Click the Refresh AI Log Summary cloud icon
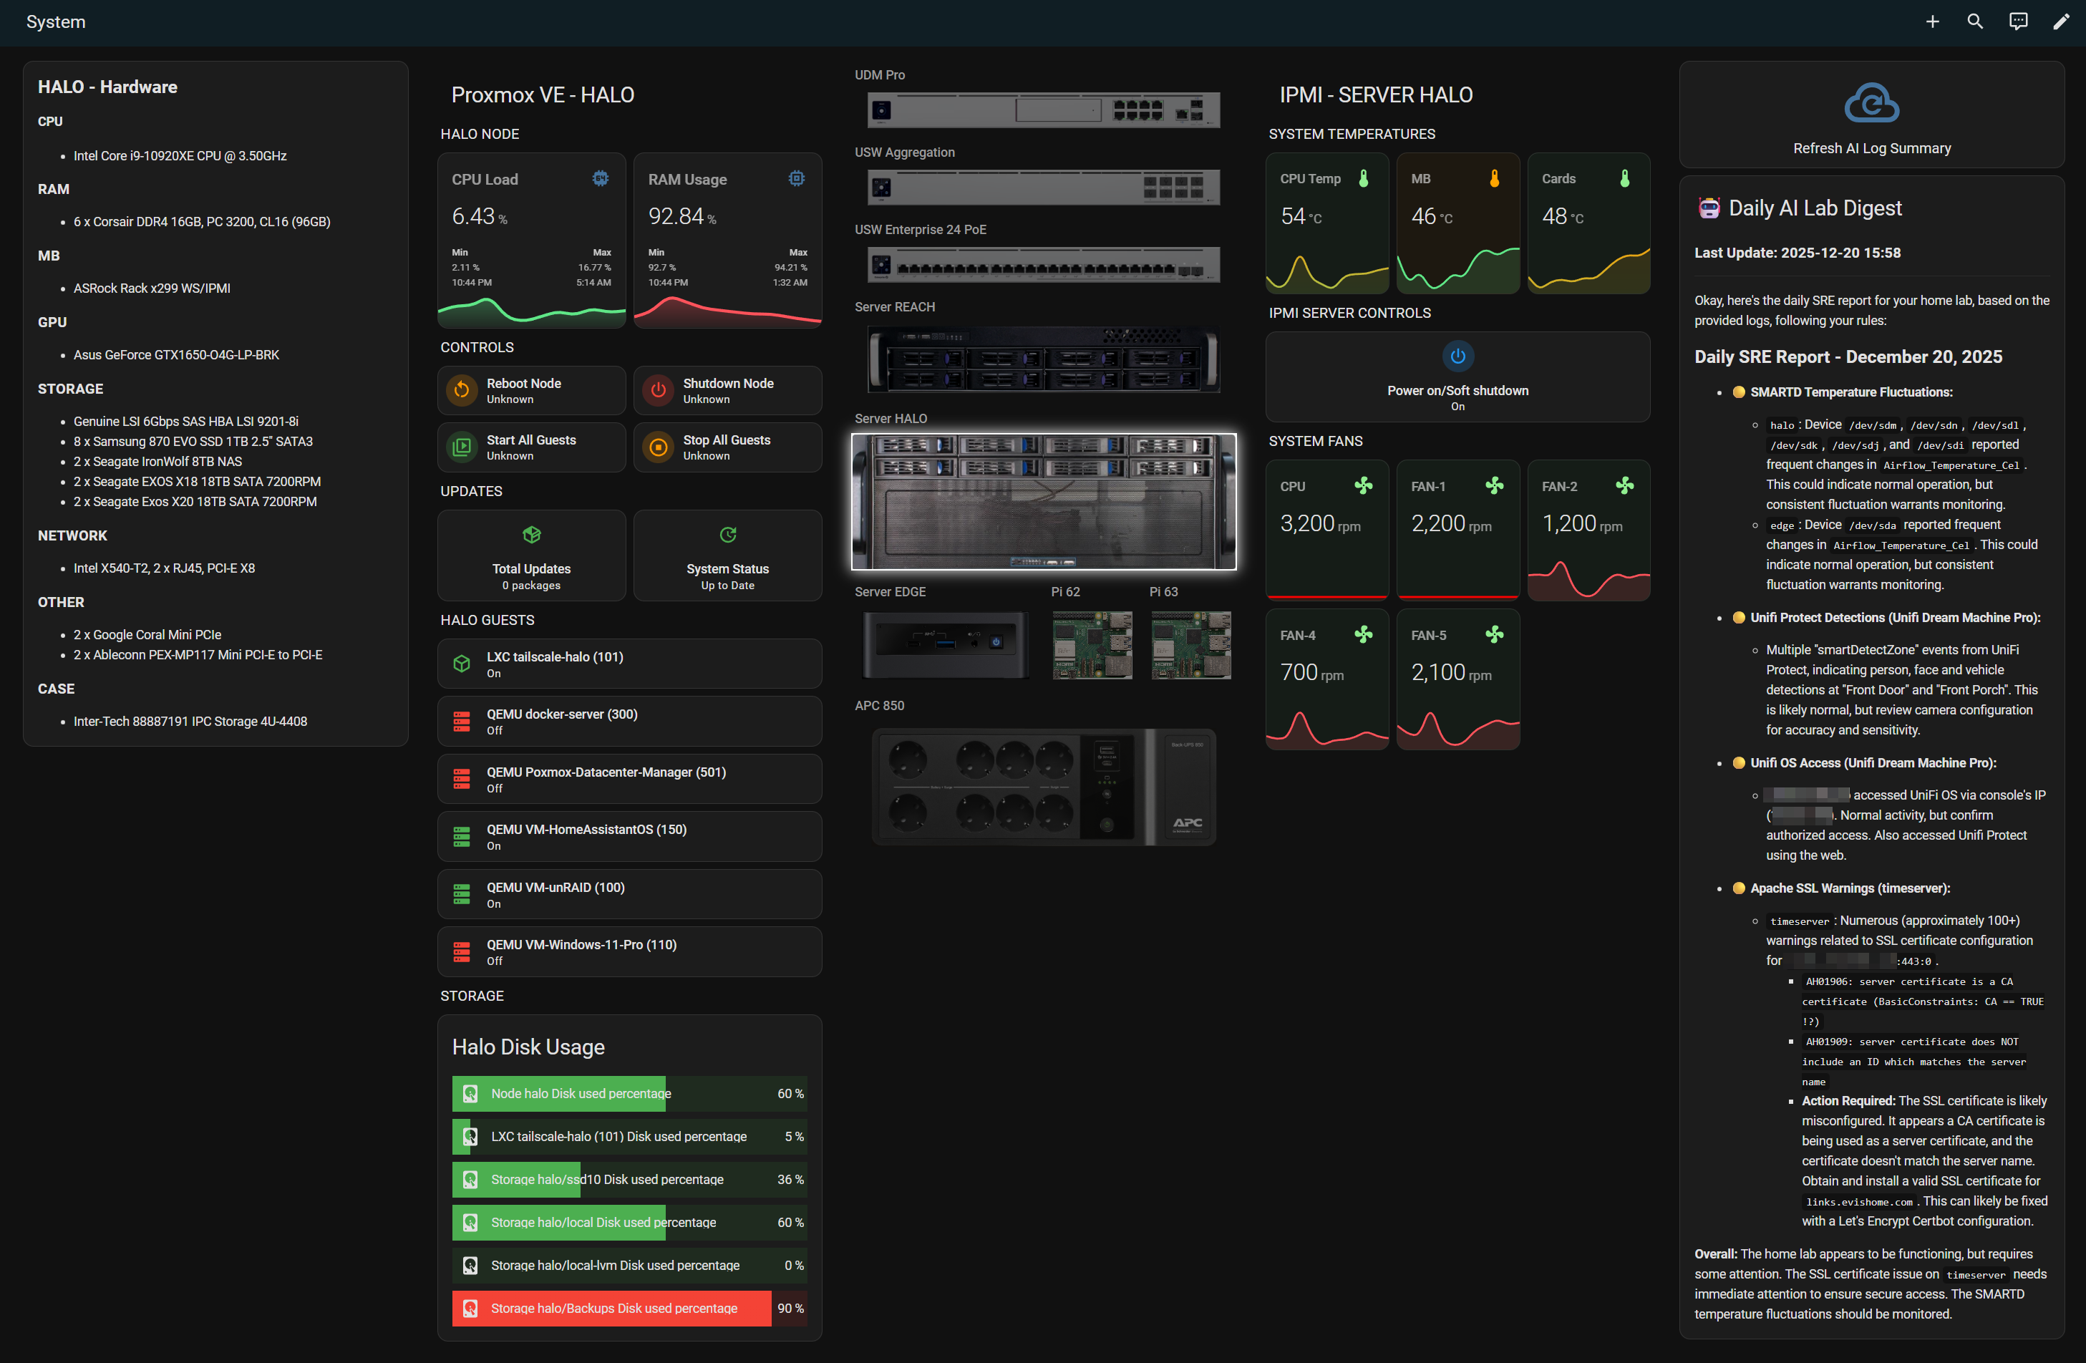The width and height of the screenshot is (2086, 1363). tap(1871, 105)
